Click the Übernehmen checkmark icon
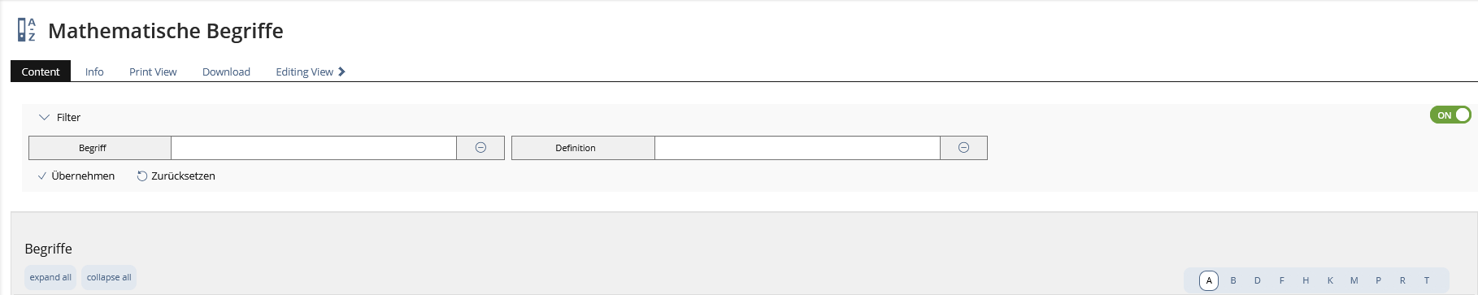The image size is (1478, 295). click(x=42, y=176)
